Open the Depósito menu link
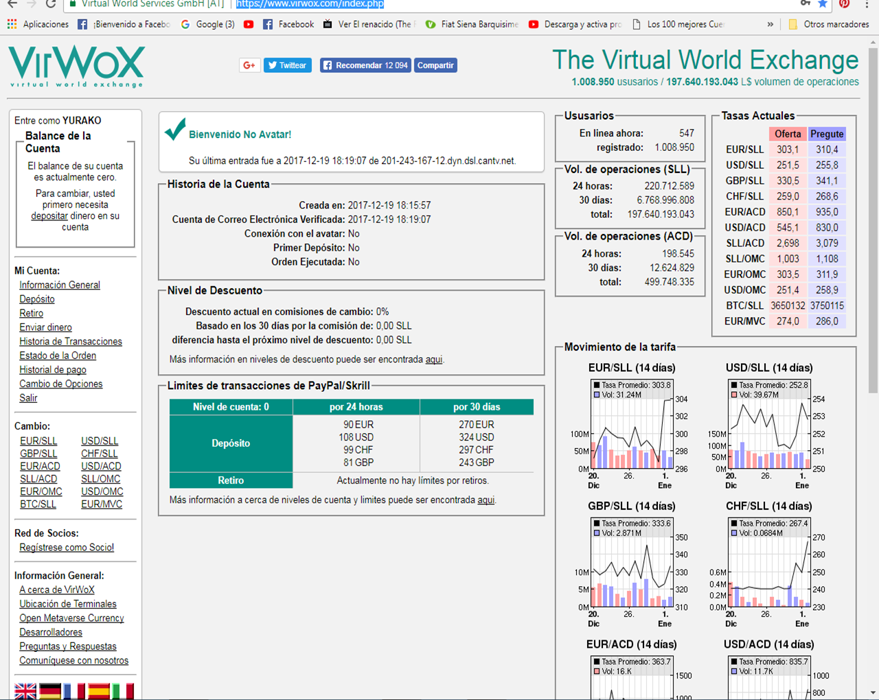879x700 pixels. click(37, 299)
